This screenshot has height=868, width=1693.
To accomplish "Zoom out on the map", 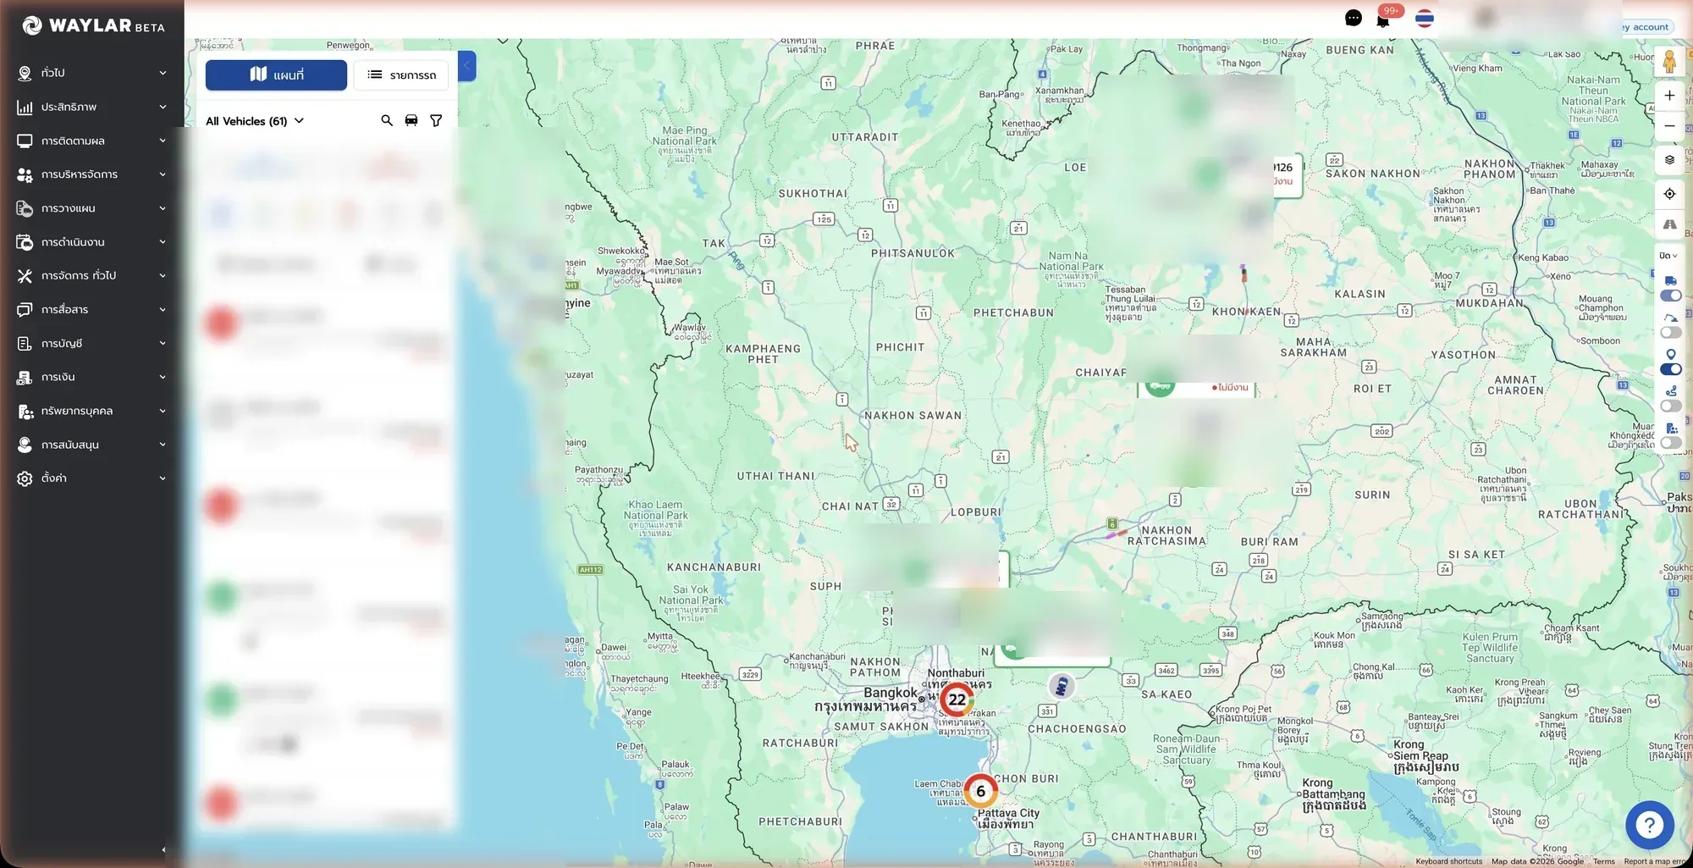I will point(1669,126).
